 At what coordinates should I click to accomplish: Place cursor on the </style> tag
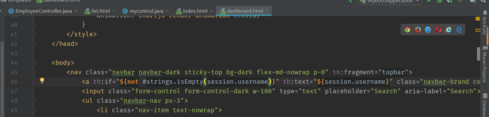click(x=82, y=34)
